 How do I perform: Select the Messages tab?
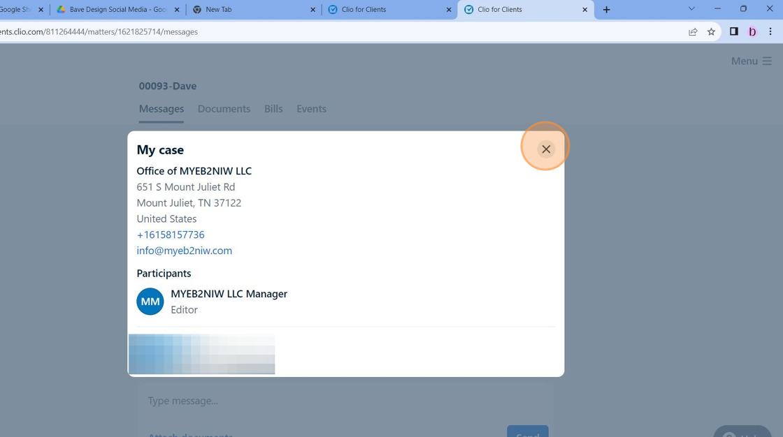161,109
